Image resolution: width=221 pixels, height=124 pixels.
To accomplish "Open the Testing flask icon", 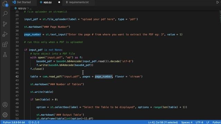I will tap(5, 54).
